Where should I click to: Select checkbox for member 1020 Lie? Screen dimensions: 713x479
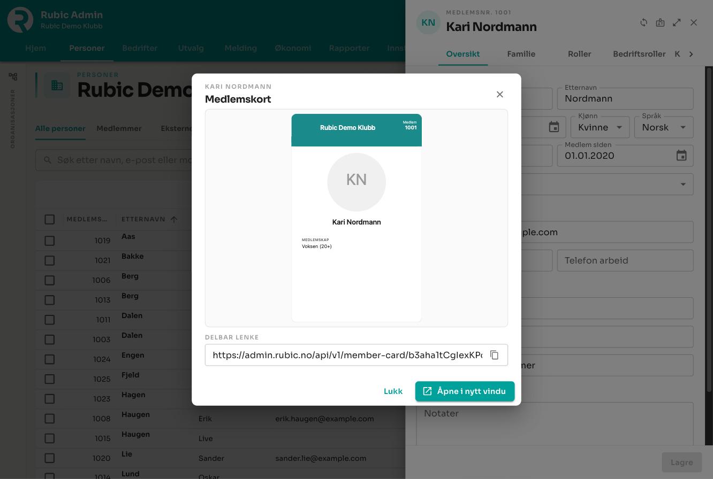[50, 458]
